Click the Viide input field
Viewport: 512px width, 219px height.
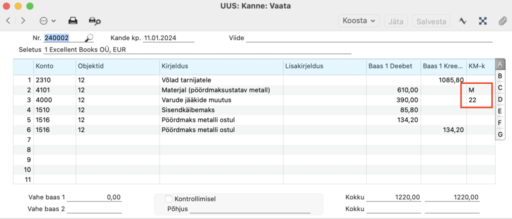tap(369, 38)
